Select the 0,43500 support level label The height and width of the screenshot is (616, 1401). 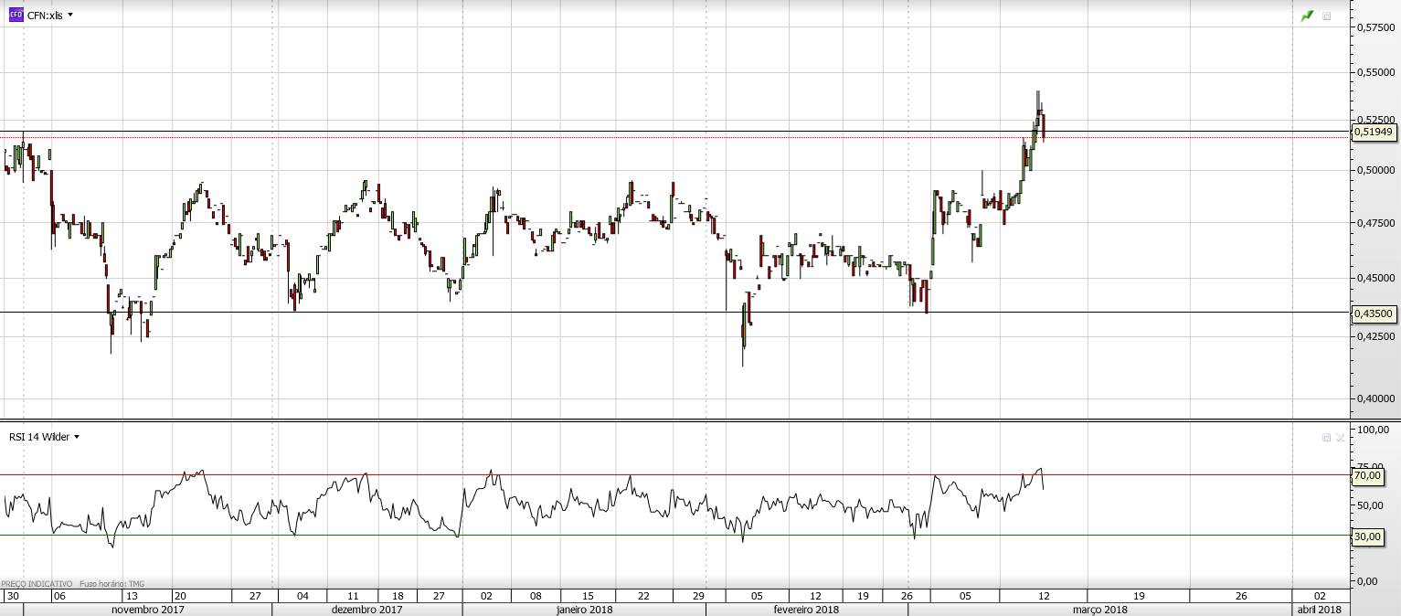1374,313
